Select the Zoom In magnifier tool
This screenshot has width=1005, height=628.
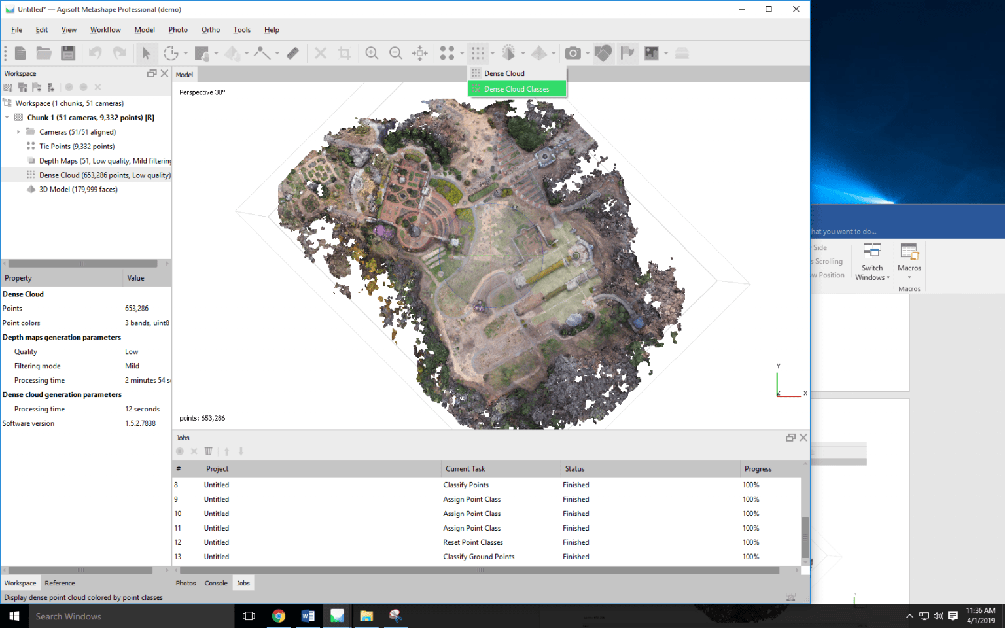372,53
